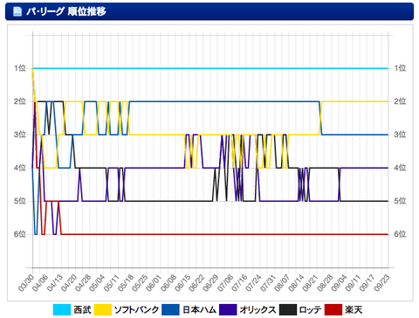This screenshot has height=318, width=419.
Task: Toggle the オリックス legend label
Action: click(x=258, y=309)
